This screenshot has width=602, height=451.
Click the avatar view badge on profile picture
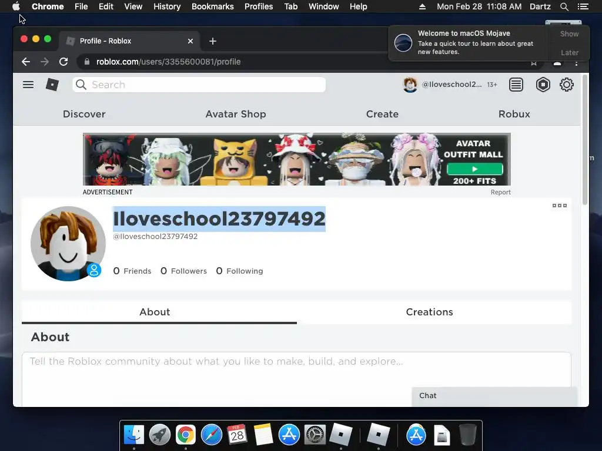(x=93, y=270)
